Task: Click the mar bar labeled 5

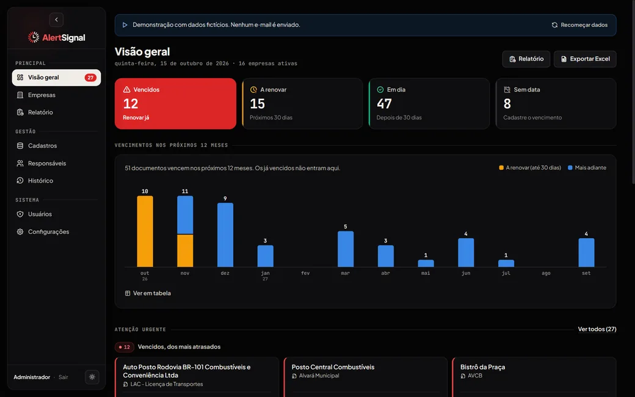Action: click(346, 249)
